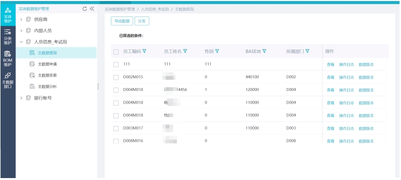Open filter for 性别 column

click(217, 51)
